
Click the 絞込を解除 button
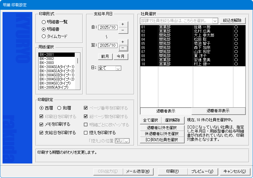coord(232,21)
